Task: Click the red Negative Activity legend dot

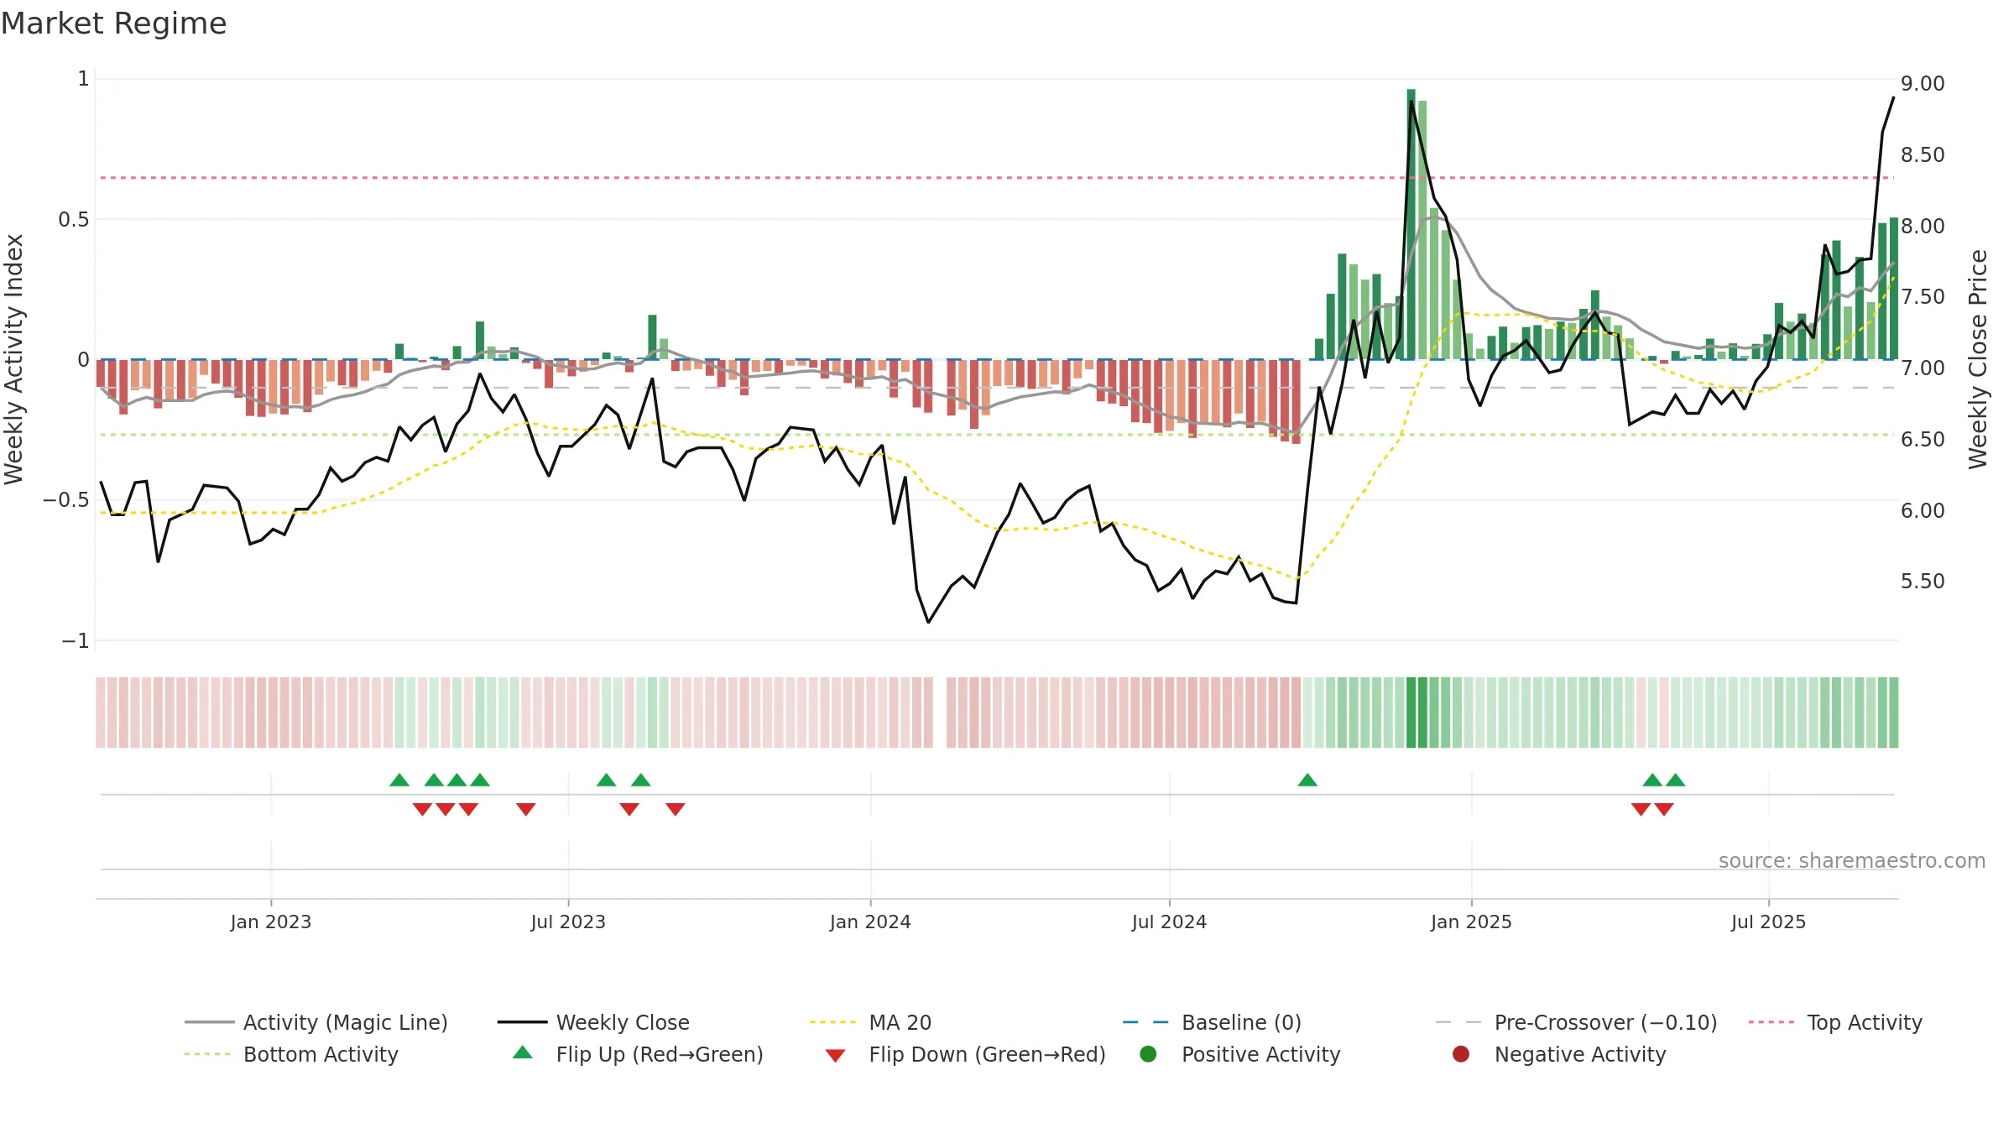Action: (1461, 1053)
